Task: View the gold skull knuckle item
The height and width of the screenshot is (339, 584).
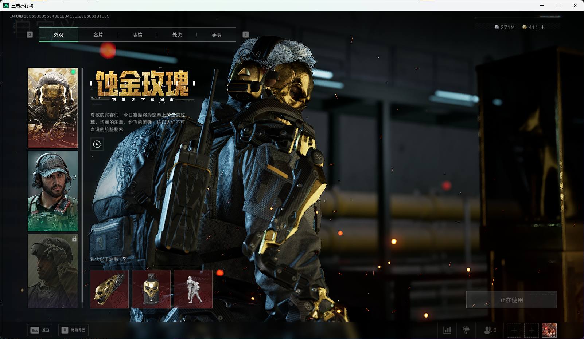Action: (109, 289)
